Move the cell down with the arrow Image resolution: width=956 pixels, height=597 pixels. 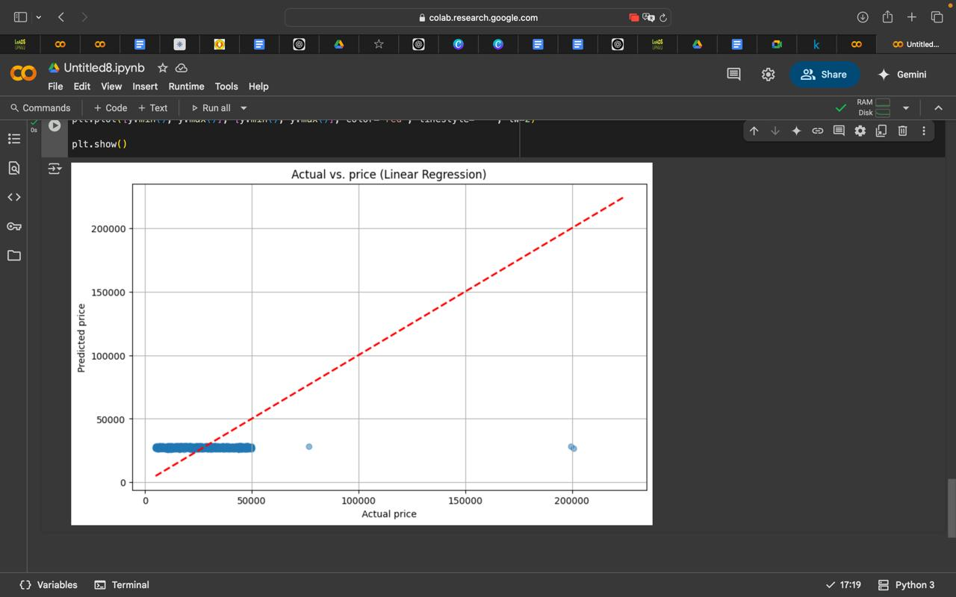(x=775, y=131)
